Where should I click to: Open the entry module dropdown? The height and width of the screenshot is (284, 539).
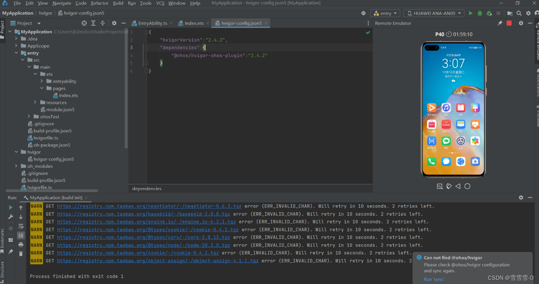pos(385,13)
